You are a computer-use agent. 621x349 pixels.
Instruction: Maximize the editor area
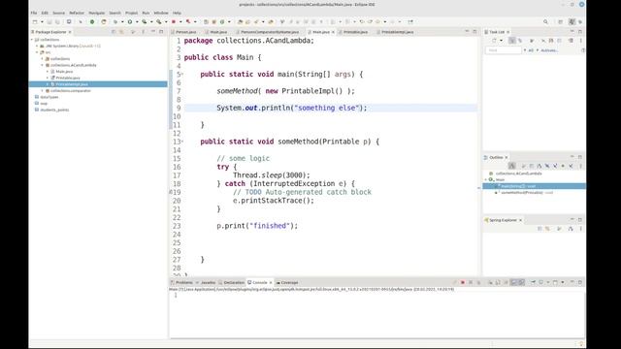coord(474,32)
